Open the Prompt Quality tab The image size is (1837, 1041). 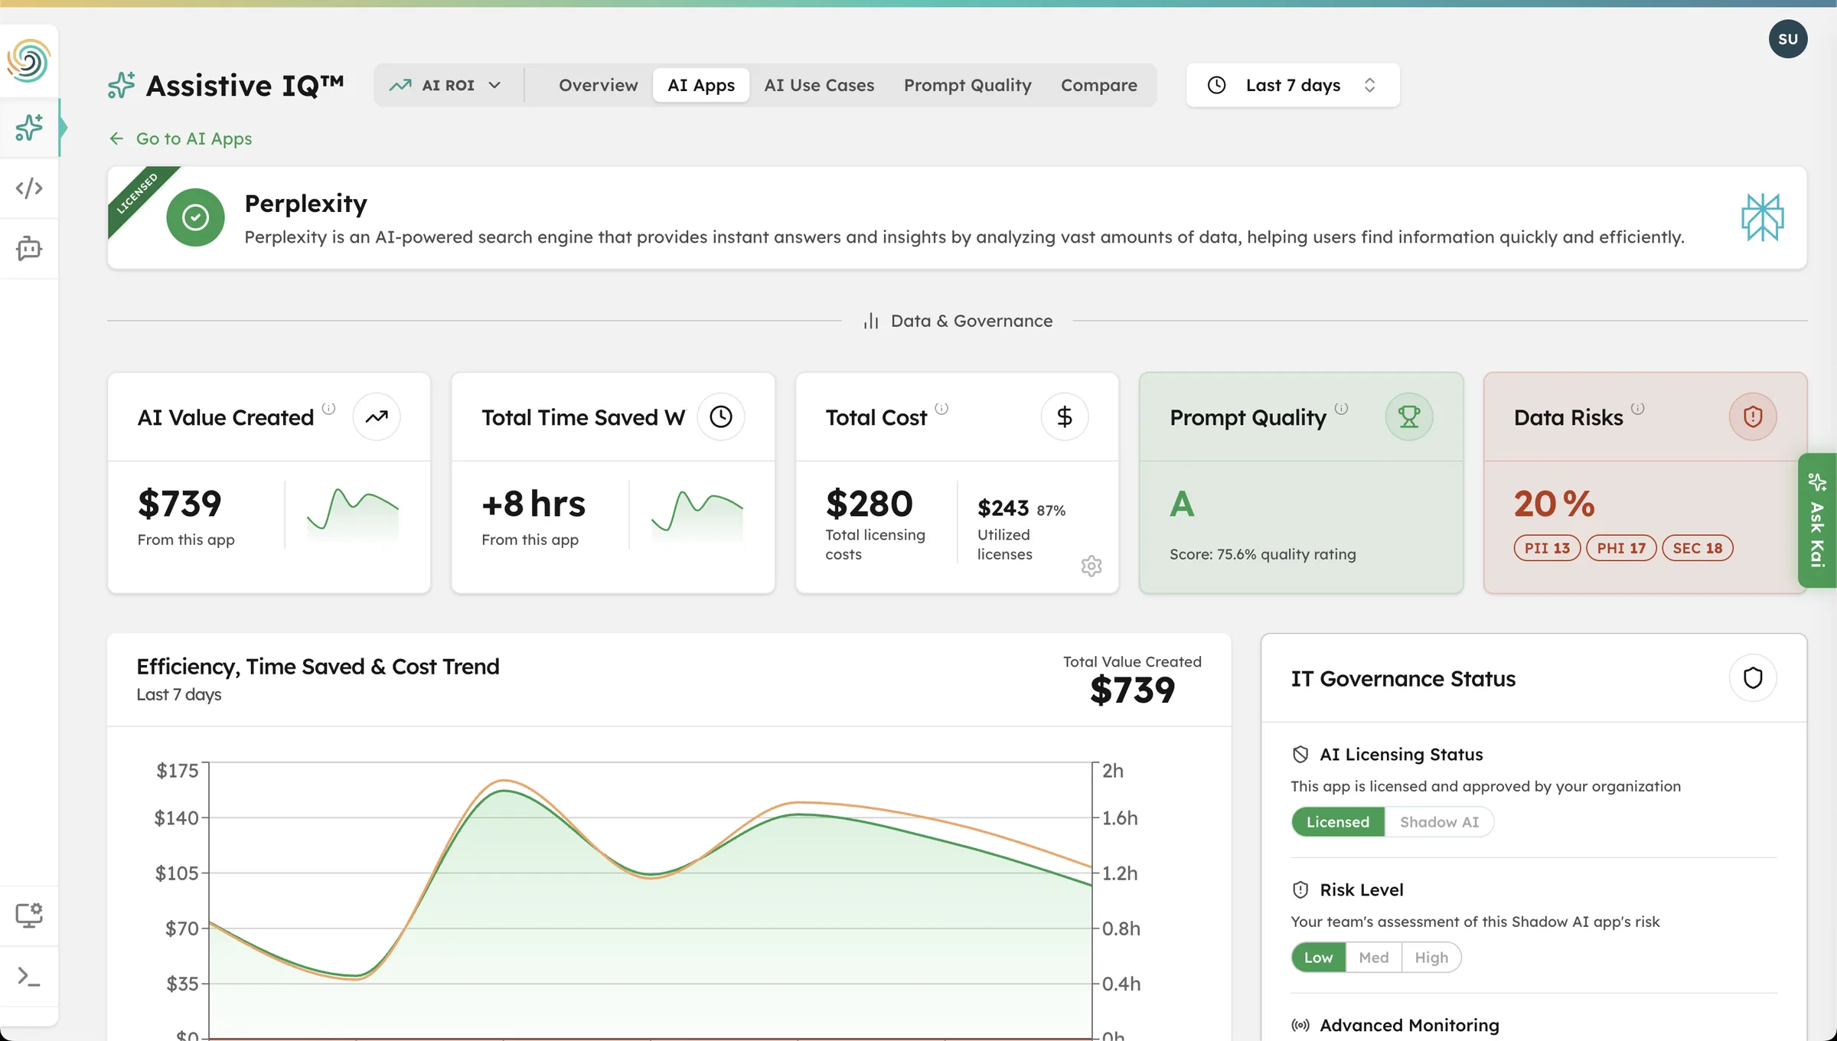(967, 85)
